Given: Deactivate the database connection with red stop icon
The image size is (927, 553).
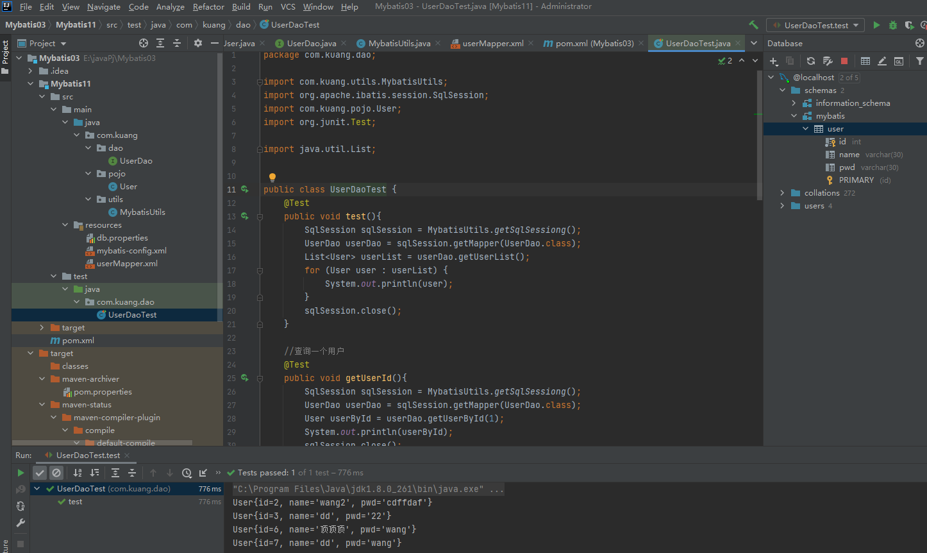Looking at the screenshot, I should click(844, 61).
